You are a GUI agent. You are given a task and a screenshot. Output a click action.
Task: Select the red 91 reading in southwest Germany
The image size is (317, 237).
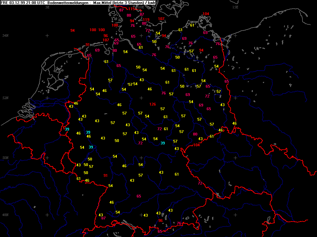[x=106, y=176]
